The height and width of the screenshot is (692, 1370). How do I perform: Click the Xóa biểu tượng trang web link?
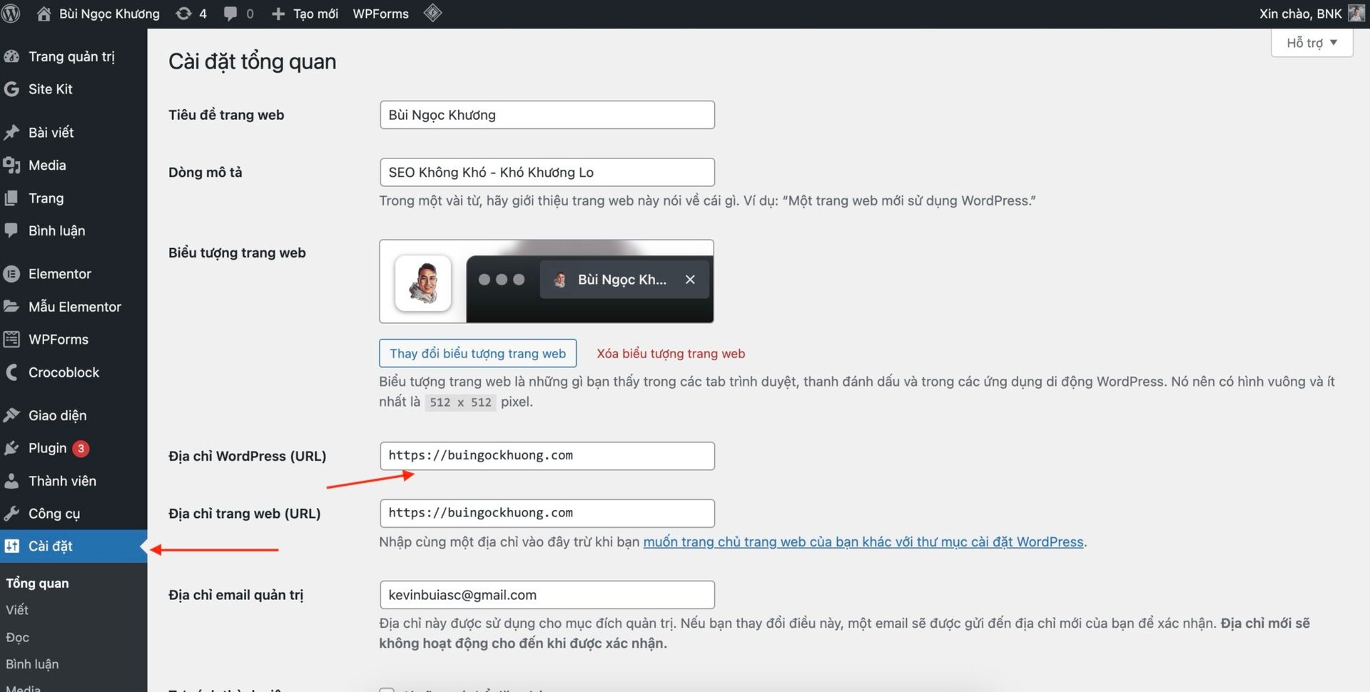(x=670, y=353)
